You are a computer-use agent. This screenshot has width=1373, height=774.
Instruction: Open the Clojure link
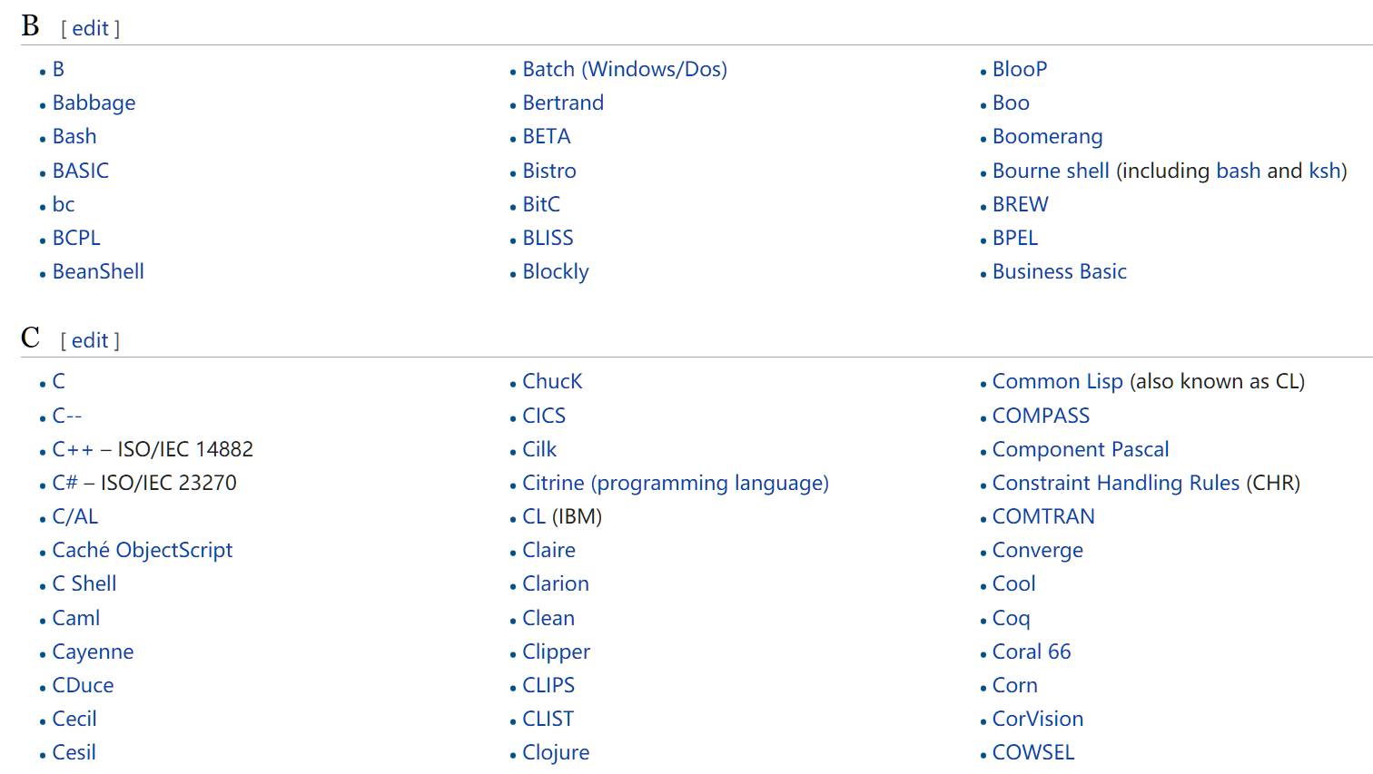pyautogui.click(x=556, y=752)
